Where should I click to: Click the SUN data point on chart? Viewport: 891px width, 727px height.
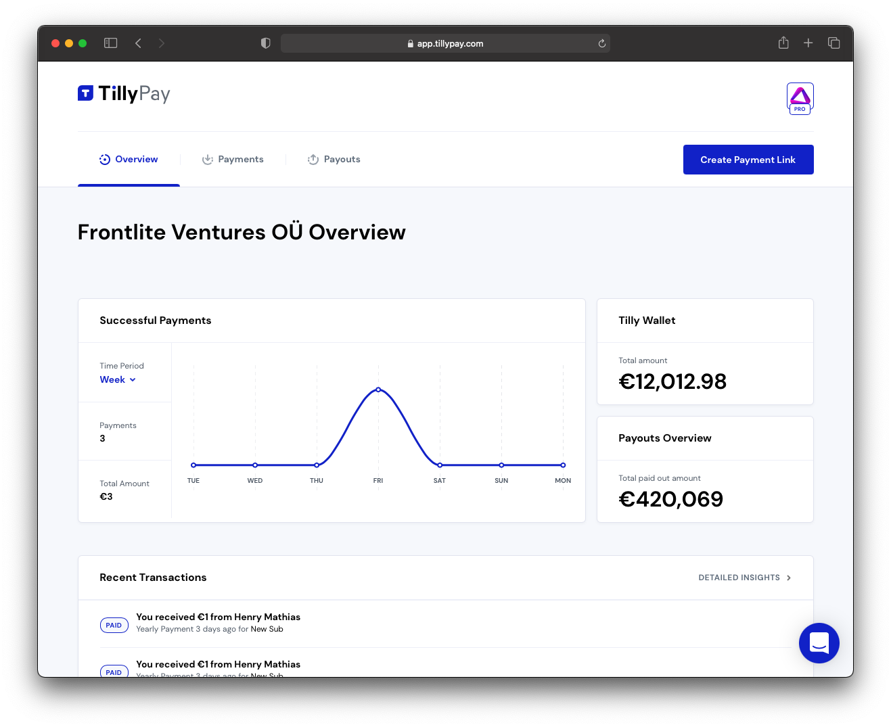click(501, 465)
